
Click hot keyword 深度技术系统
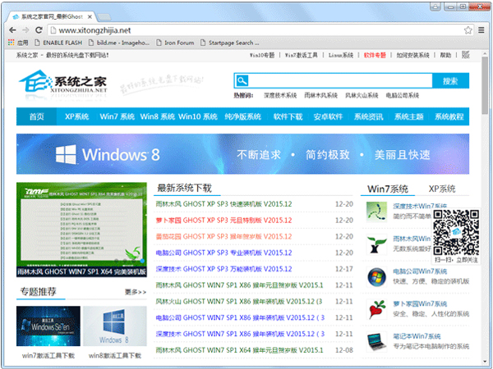[x=280, y=95]
